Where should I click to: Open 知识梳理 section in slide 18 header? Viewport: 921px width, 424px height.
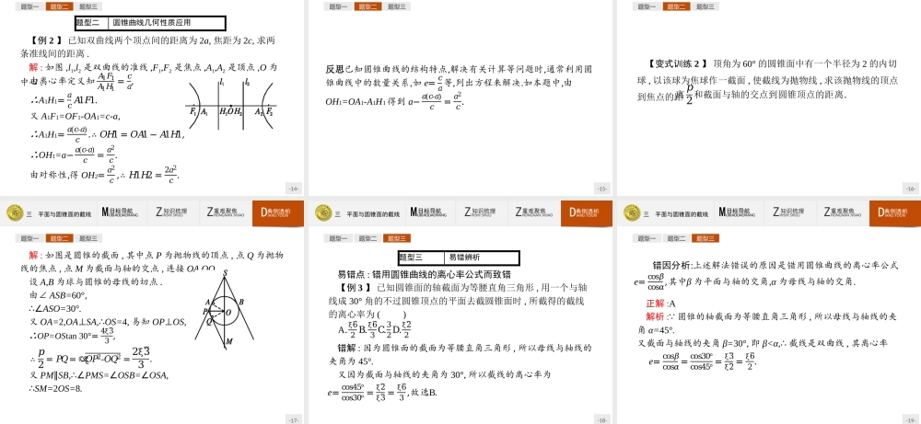coord(482,212)
